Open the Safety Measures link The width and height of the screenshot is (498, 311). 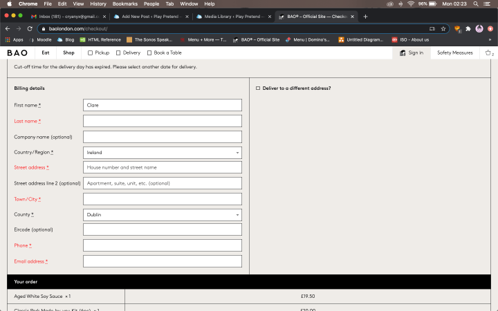click(x=454, y=53)
